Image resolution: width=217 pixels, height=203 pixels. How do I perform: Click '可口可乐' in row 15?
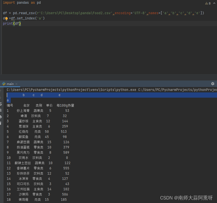pos(23,184)
